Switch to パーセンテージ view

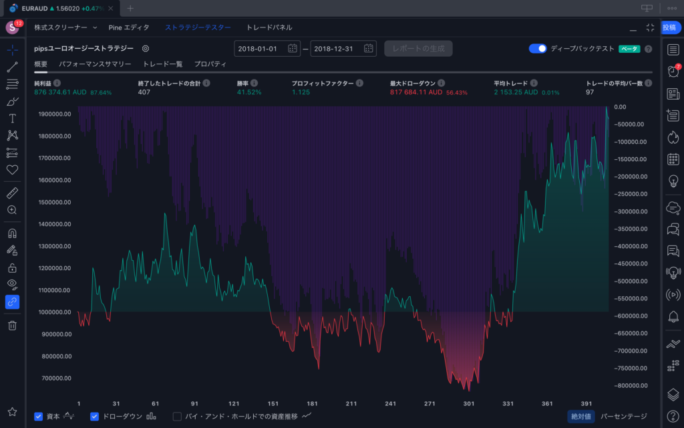624,416
